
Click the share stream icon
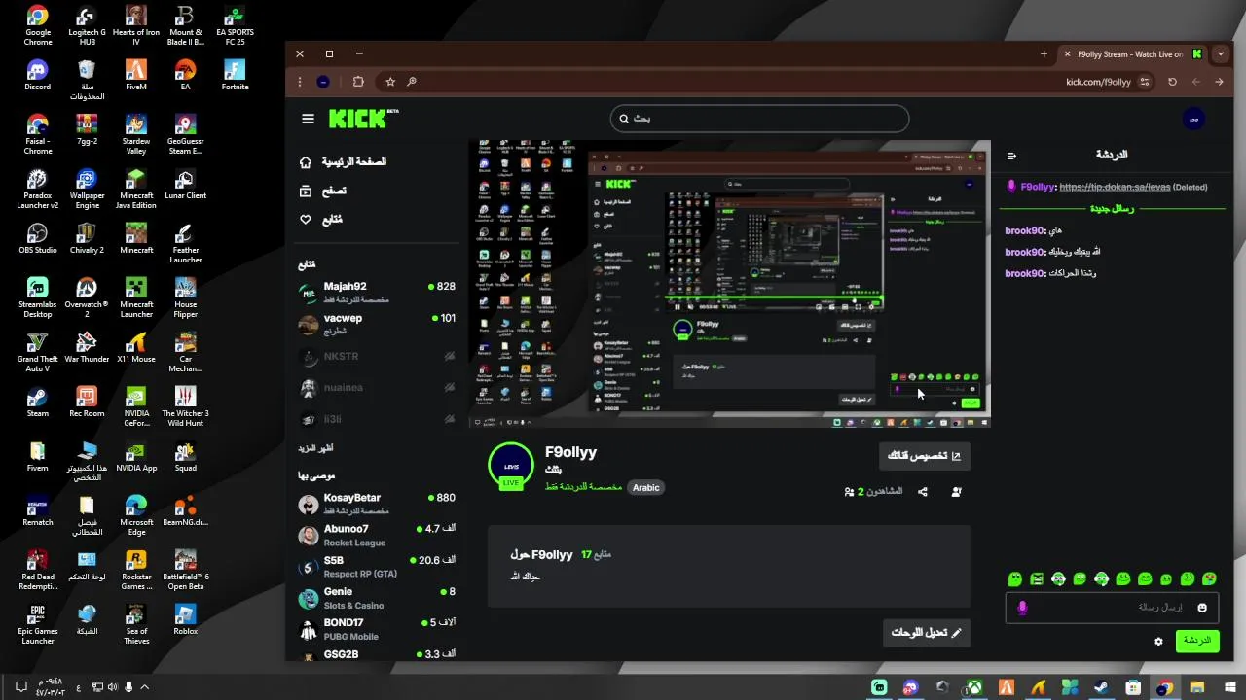pyautogui.click(x=923, y=492)
